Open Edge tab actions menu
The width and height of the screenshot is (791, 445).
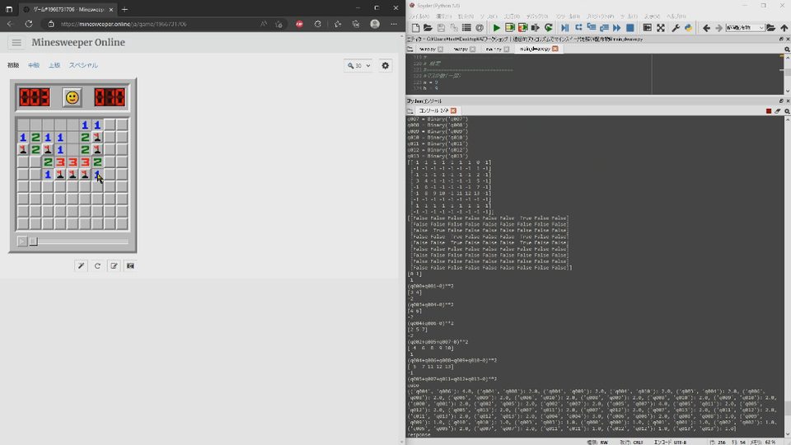(x=9, y=9)
